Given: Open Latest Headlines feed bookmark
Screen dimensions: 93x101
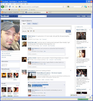Looking at the screenshot, I should pyautogui.click(x=23, y=10).
